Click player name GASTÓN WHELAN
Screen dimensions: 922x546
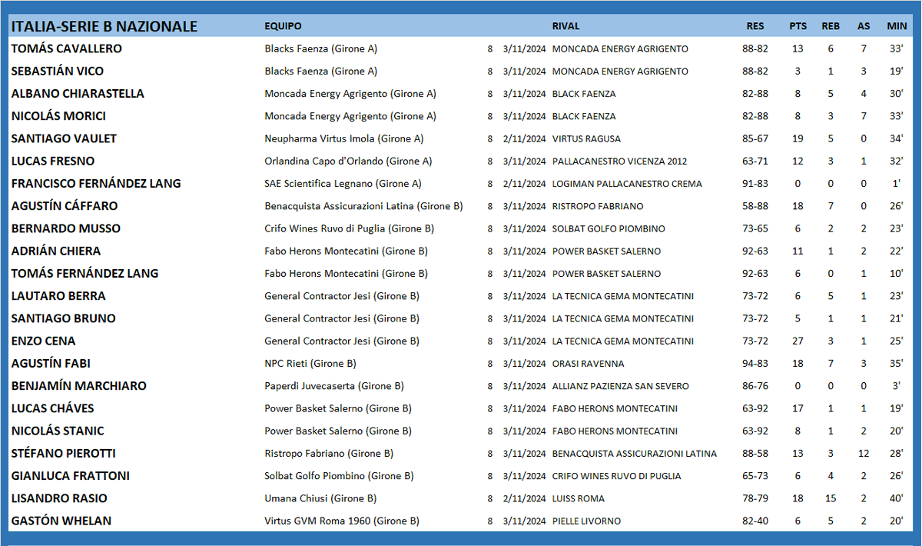61,521
